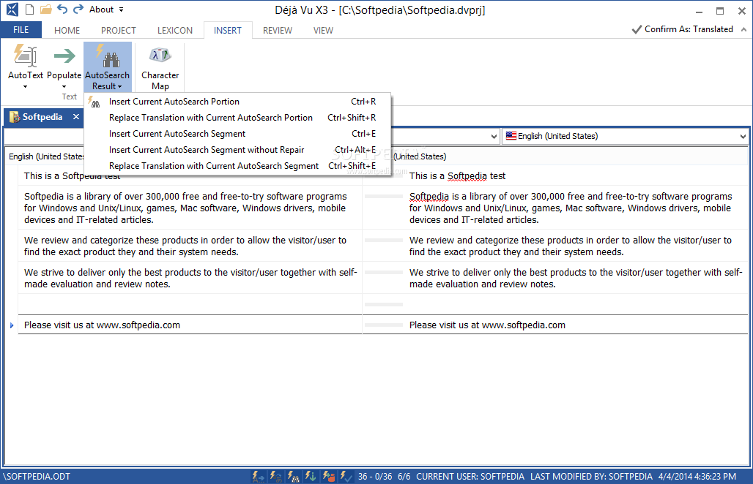Image resolution: width=753 pixels, height=484 pixels.
Task: Choose Insert Current AutoSearch Segment
Action: click(238, 134)
